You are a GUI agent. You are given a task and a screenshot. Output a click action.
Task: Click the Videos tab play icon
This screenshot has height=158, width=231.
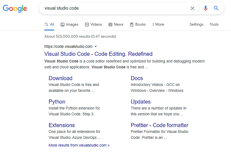click(87, 25)
